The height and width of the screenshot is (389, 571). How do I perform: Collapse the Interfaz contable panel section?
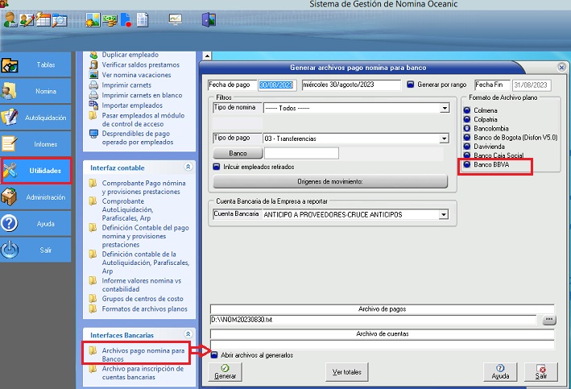188,168
